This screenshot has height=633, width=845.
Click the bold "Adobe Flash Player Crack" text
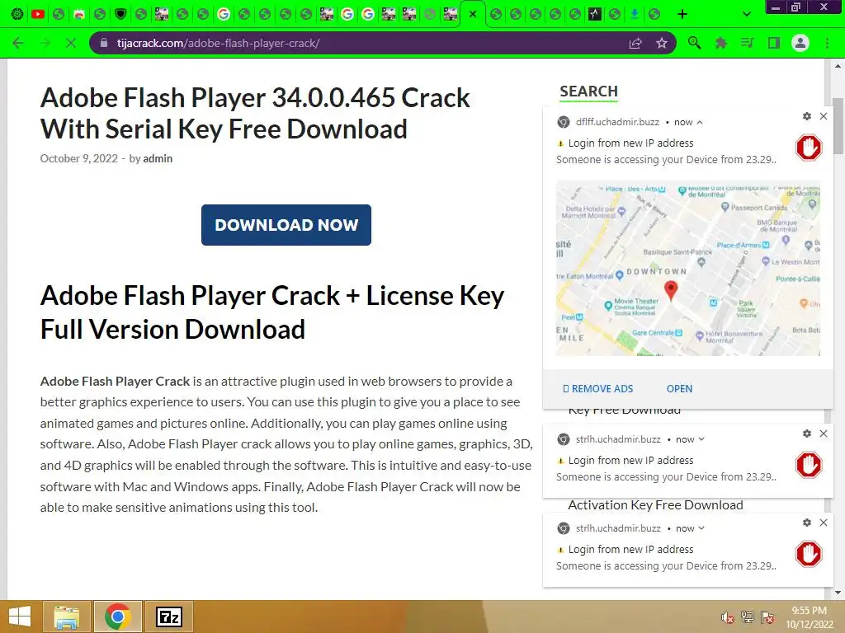(115, 382)
